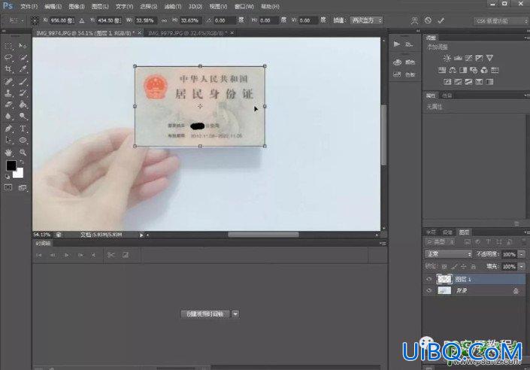Image resolution: width=530 pixels, height=370 pixels.
Task: Cancel the transform in options bar
Action: (x=428, y=20)
